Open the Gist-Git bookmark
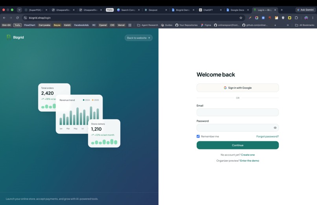This screenshot has height=205, width=317. coord(6,25)
